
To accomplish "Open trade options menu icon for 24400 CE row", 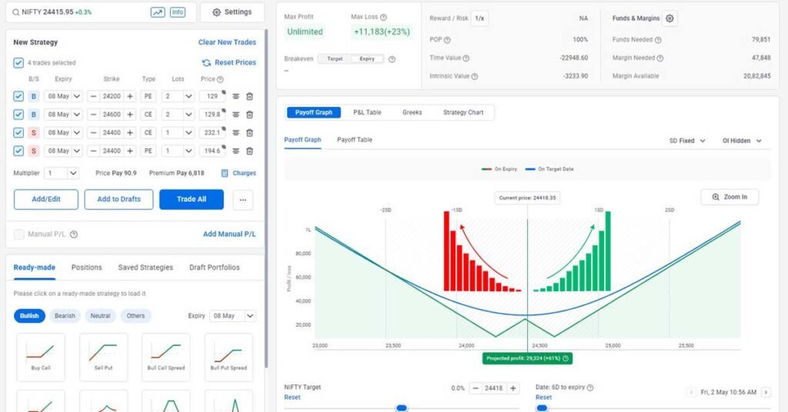I will point(235,132).
